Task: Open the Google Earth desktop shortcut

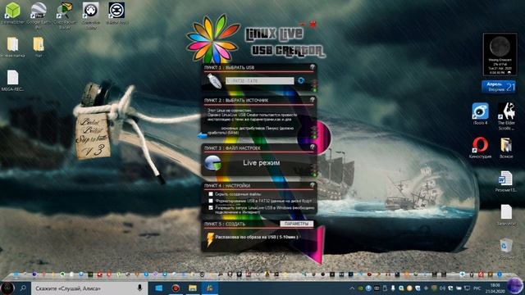Action: tap(39, 15)
